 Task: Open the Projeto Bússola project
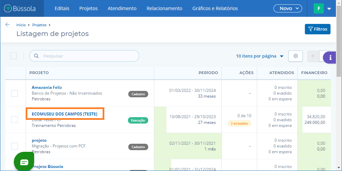[48, 167]
